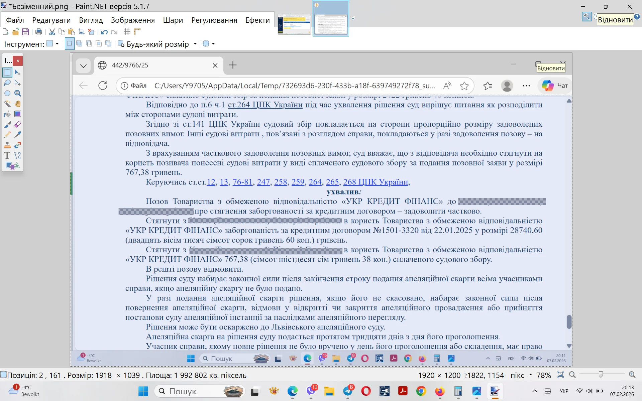This screenshot has width=642, height=401.
Task: Click the Відновити button
Action: coord(616,19)
